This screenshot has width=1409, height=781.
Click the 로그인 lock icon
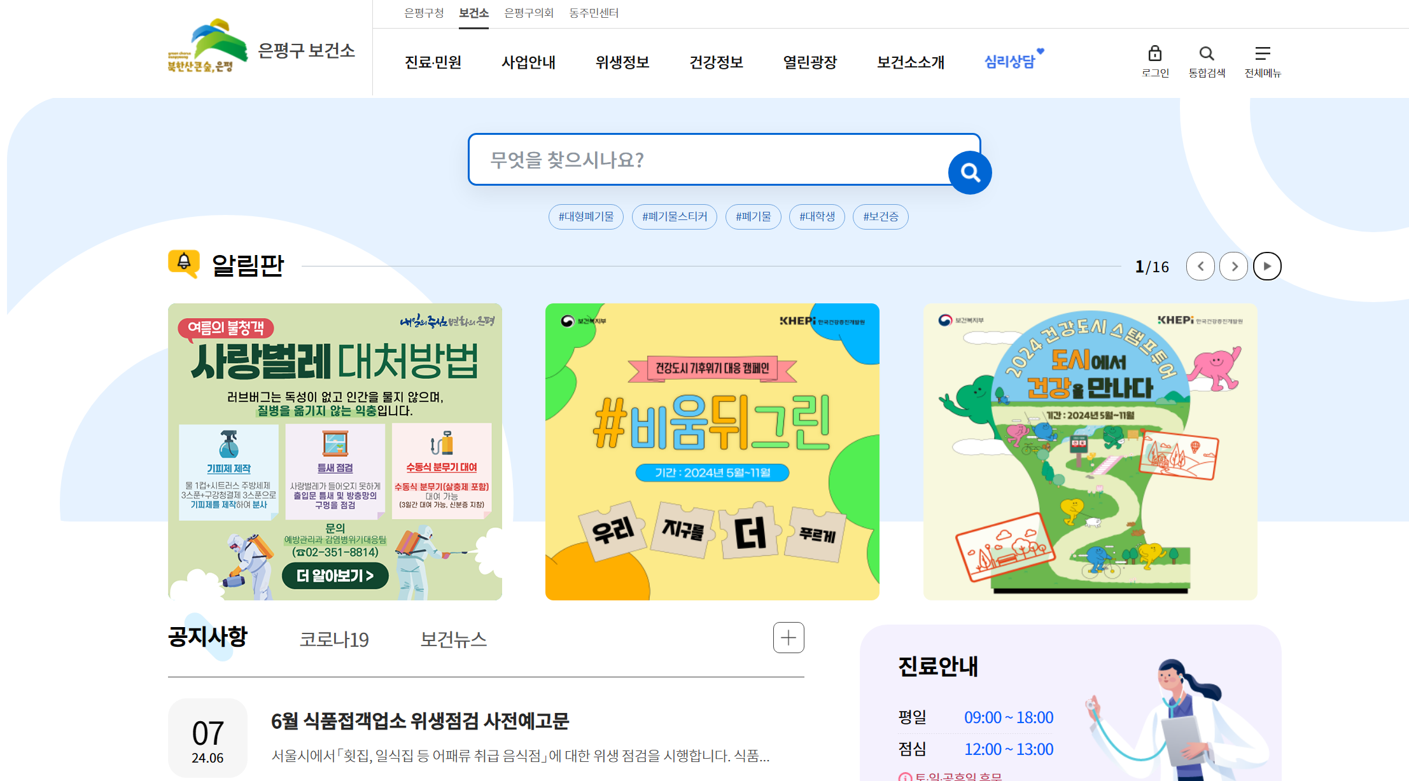[x=1154, y=53]
